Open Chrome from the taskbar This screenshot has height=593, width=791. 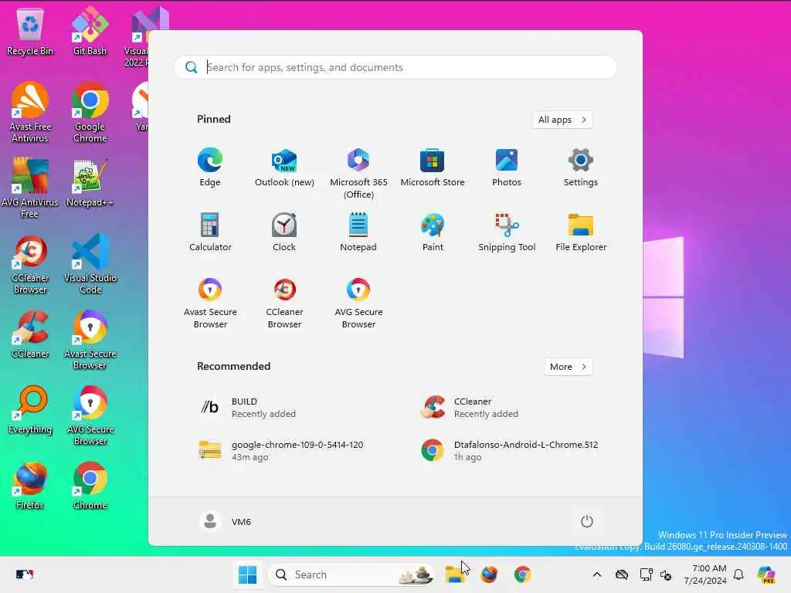point(522,574)
